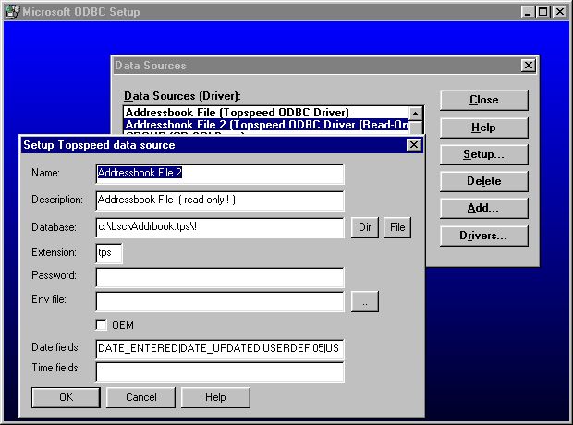Click the data sources list scroll-up arrow

tap(416, 114)
